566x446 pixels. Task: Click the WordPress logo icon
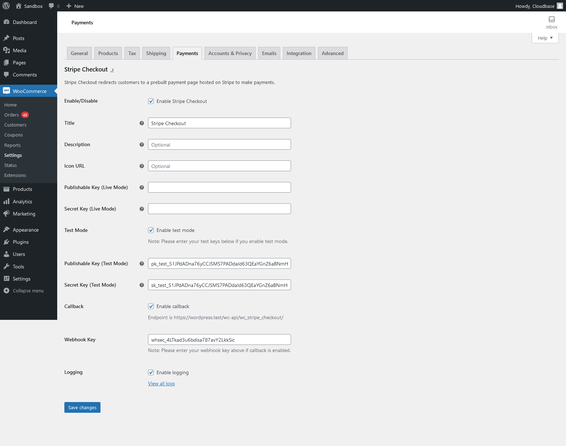point(6,6)
